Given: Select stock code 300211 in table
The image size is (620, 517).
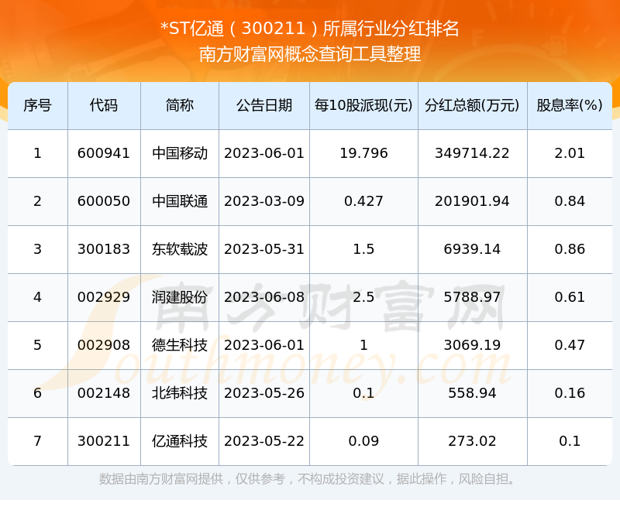Looking at the screenshot, I should point(104,441).
